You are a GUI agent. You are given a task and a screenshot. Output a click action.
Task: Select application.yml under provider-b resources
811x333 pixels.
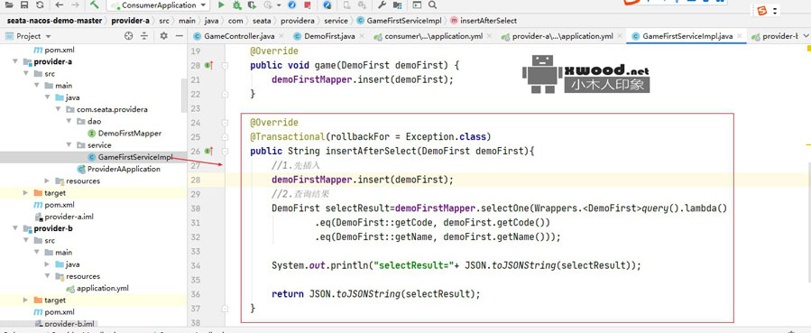pos(97,288)
